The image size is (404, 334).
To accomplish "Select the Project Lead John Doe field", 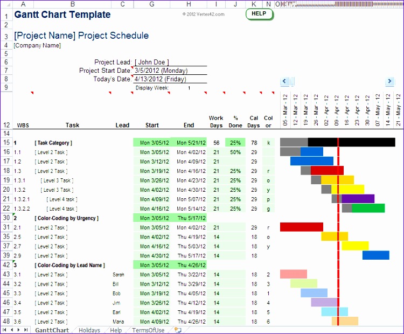I will [x=170, y=62].
